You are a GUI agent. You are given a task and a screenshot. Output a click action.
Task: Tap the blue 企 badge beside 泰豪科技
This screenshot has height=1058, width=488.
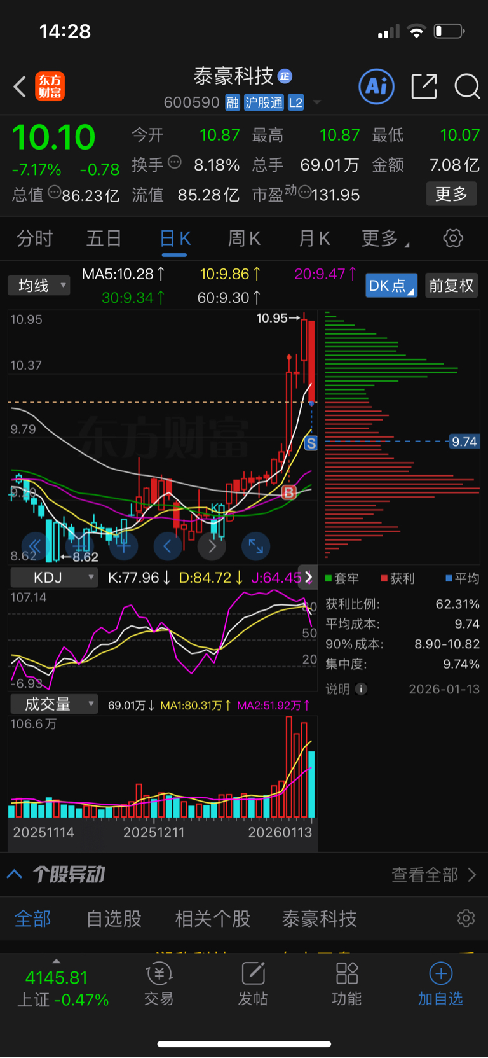(x=285, y=76)
